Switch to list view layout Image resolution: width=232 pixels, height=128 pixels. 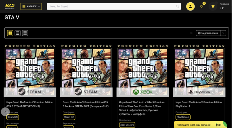(x=18, y=33)
